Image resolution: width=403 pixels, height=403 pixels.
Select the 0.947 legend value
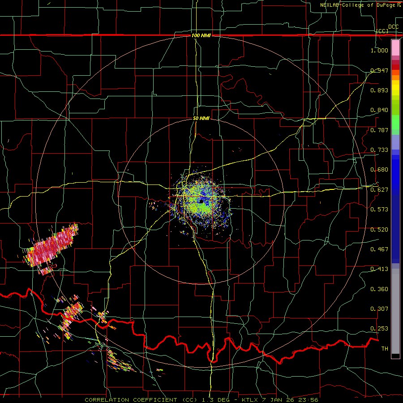[x=379, y=70]
